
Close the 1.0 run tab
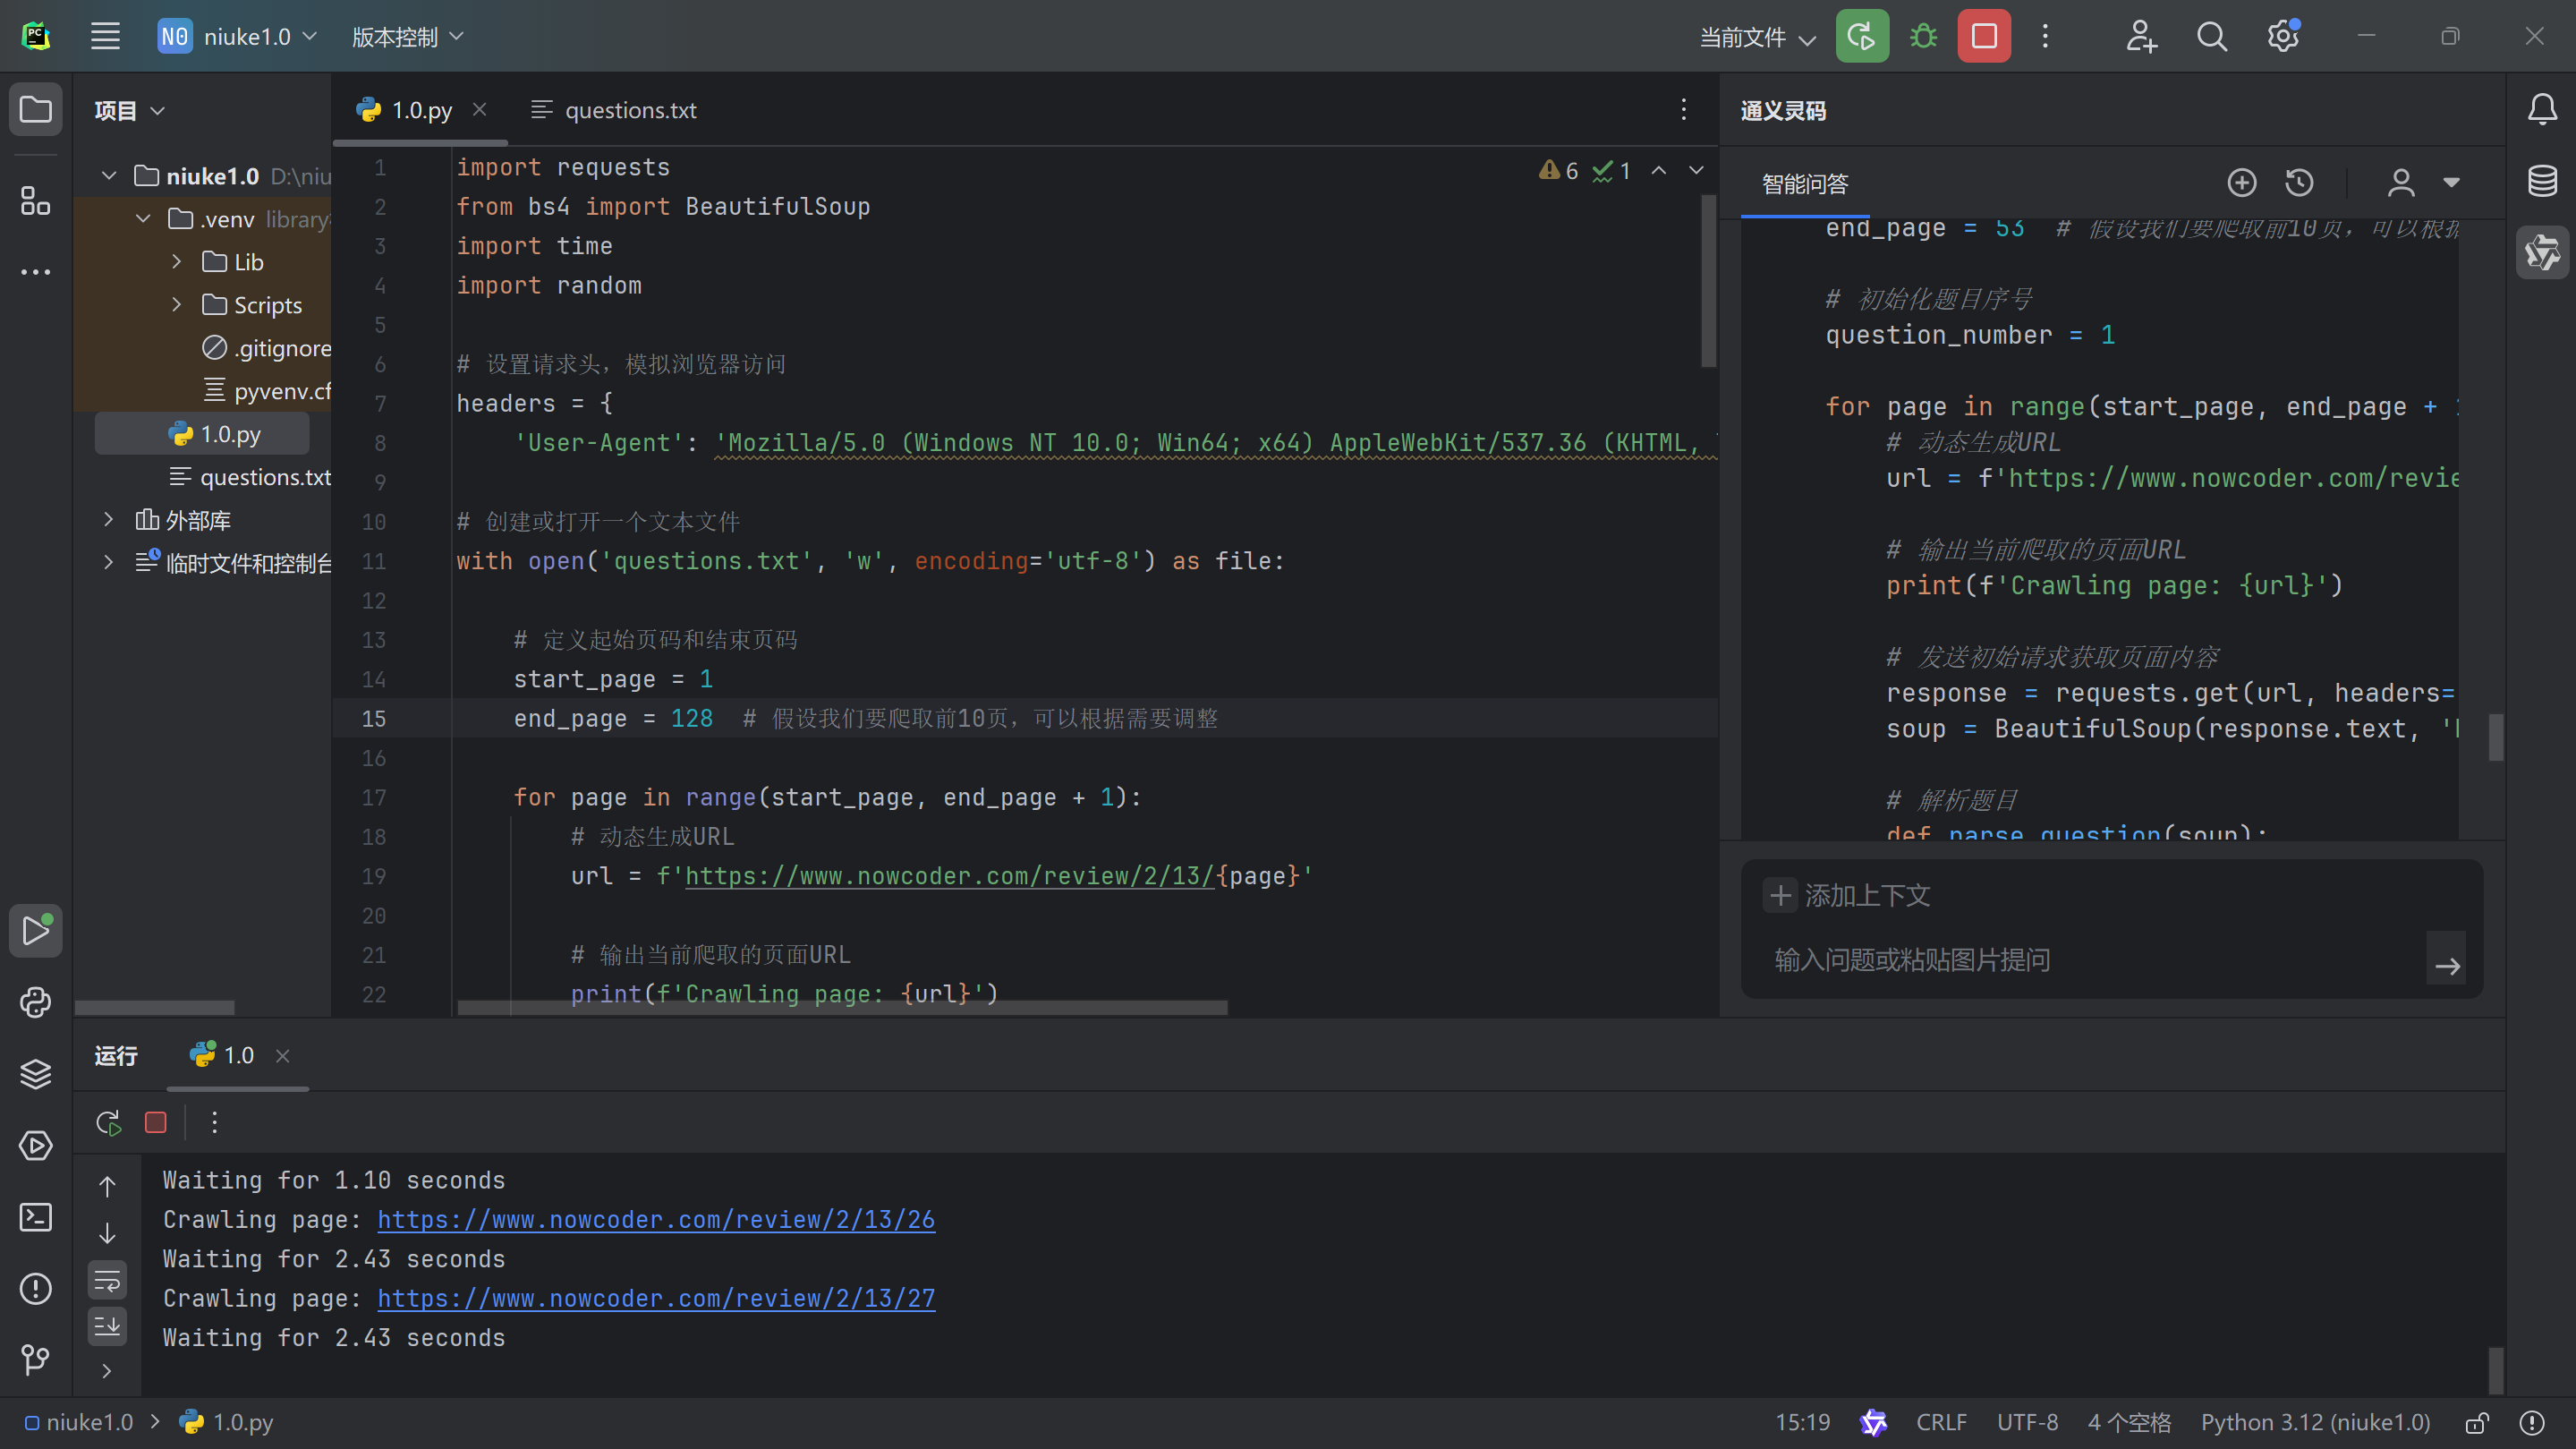point(283,1056)
